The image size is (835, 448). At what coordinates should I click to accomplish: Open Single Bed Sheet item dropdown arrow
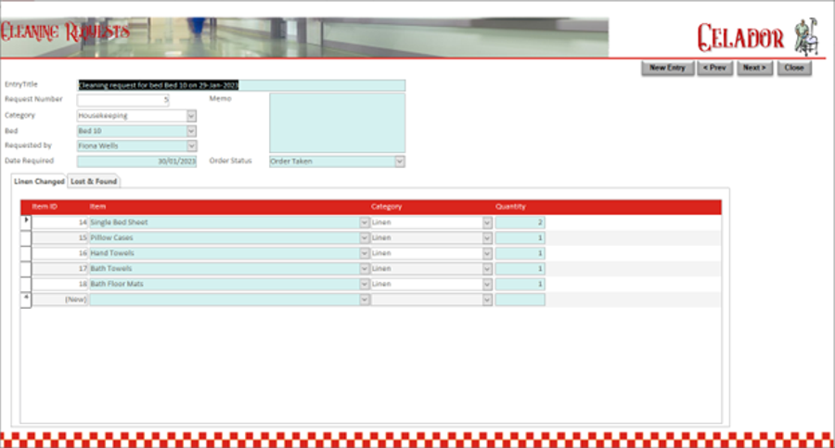tap(364, 223)
